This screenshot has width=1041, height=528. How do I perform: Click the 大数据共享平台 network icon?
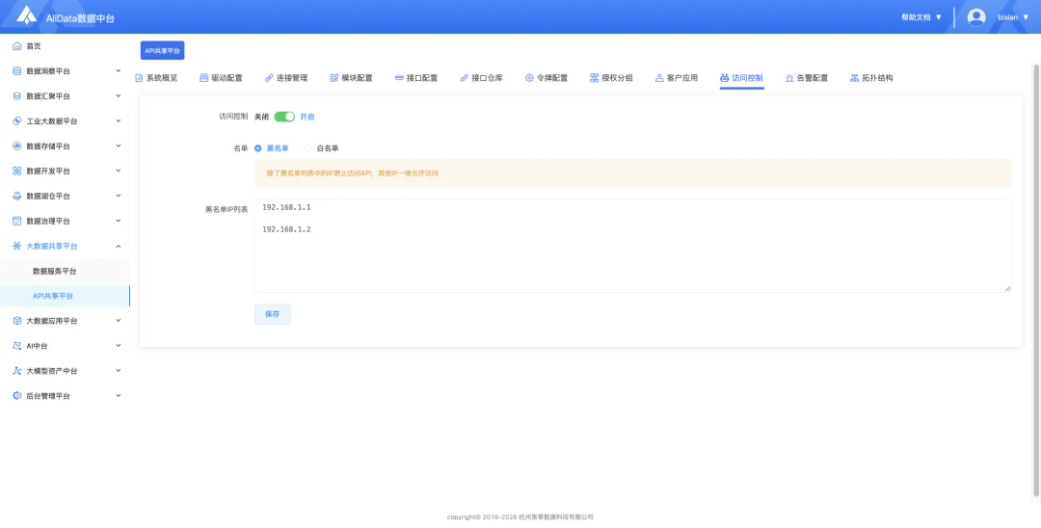pyautogui.click(x=17, y=246)
